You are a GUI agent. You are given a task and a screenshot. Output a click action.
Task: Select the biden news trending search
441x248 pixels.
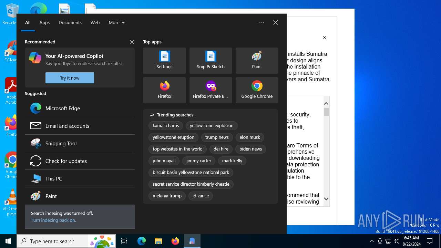point(250,149)
